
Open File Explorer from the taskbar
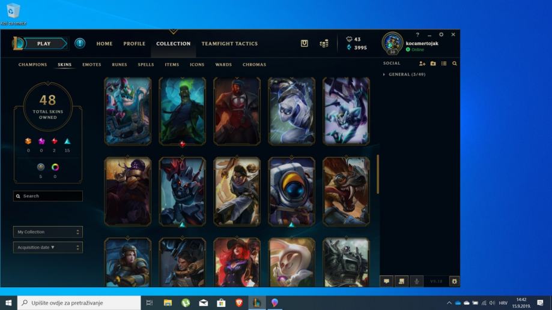(x=168, y=303)
